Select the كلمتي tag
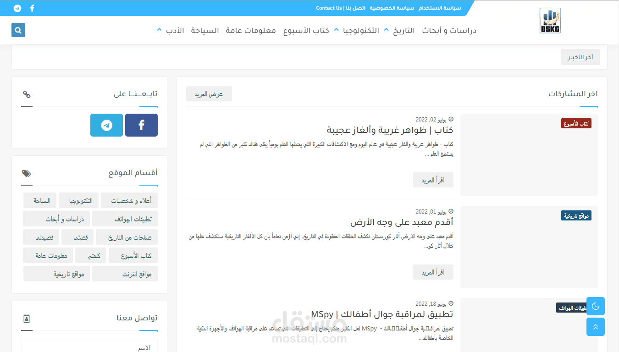 tap(91, 255)
